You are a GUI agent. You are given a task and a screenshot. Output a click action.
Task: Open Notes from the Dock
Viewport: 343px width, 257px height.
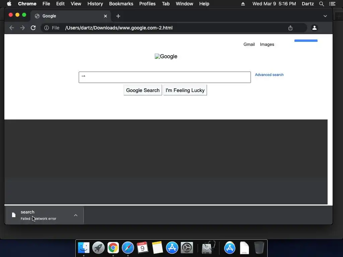pos(157,248)
